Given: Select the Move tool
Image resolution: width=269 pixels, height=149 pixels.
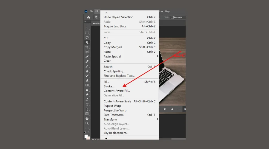Looking at the screenshot, I should pos(87,28).
